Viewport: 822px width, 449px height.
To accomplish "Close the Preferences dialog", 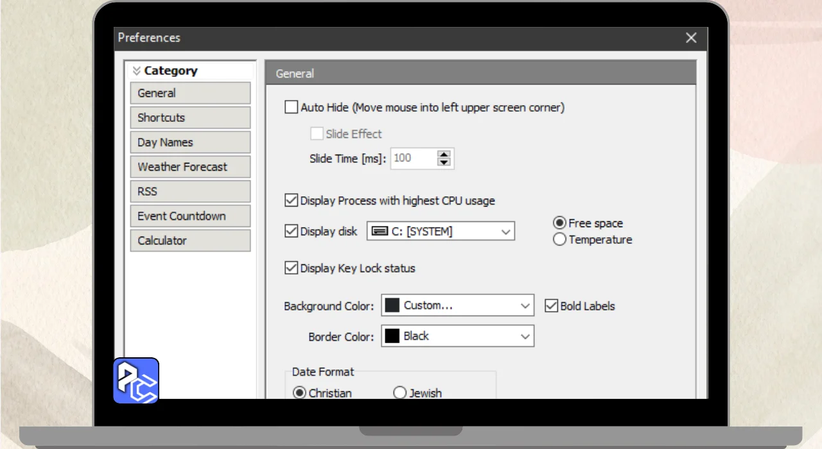I will tap(691, 38).
